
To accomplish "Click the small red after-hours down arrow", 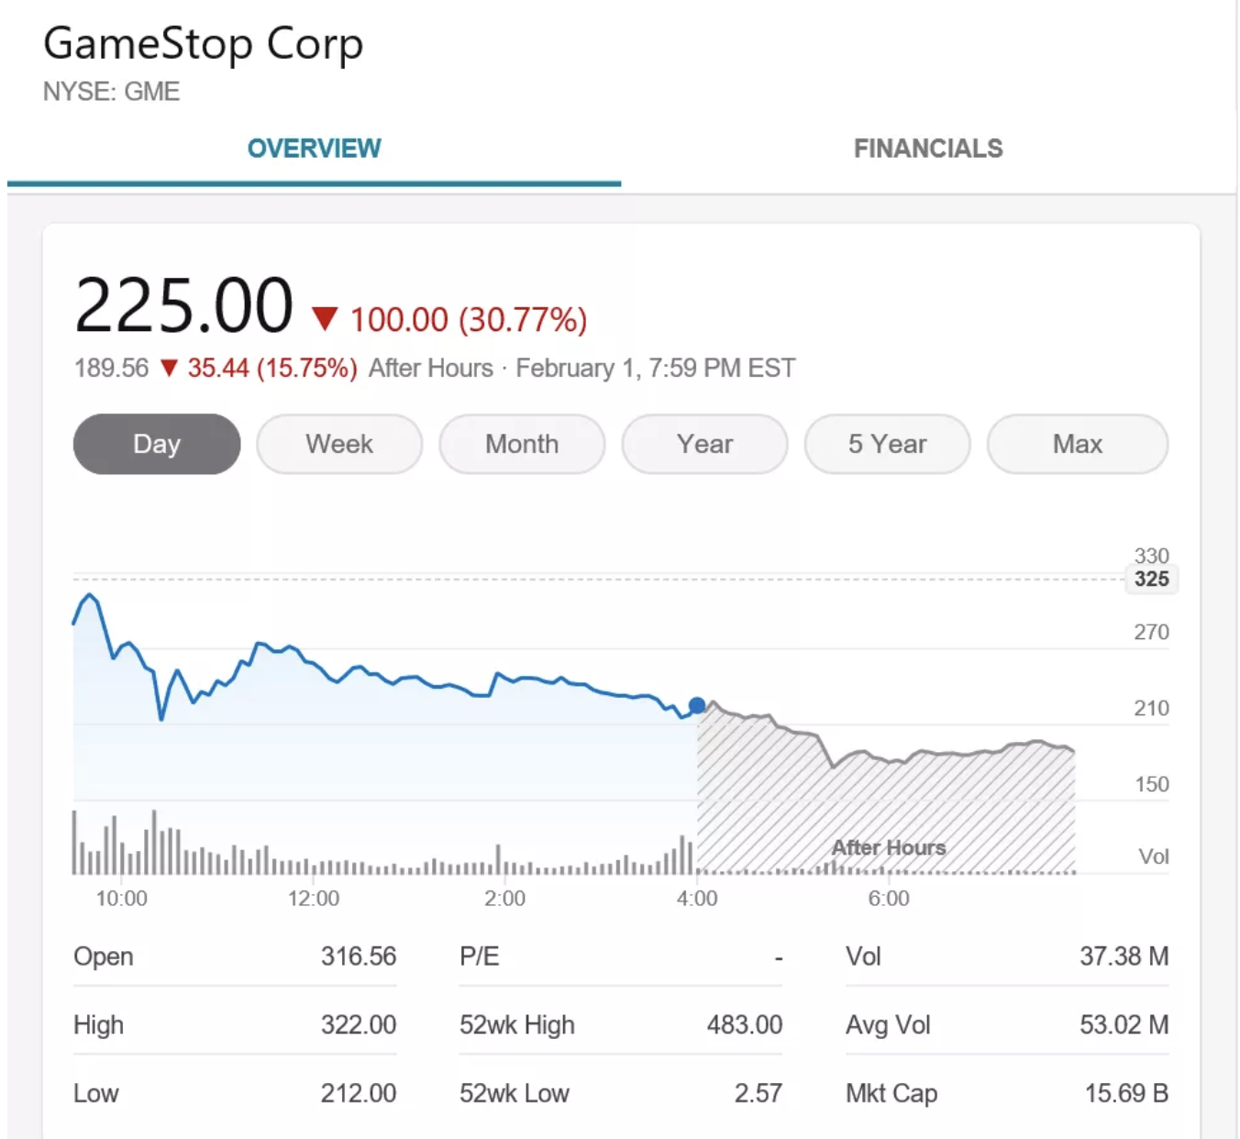I will pos(169,369).
